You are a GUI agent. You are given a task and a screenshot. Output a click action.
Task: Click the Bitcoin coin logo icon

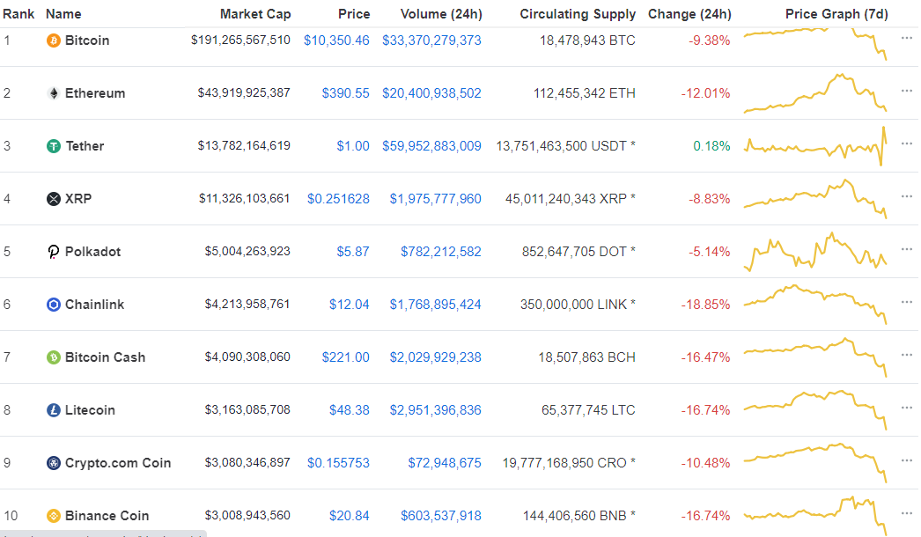tap(54, 40)
